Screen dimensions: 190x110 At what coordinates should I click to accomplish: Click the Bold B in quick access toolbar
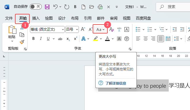pos(75,7)
